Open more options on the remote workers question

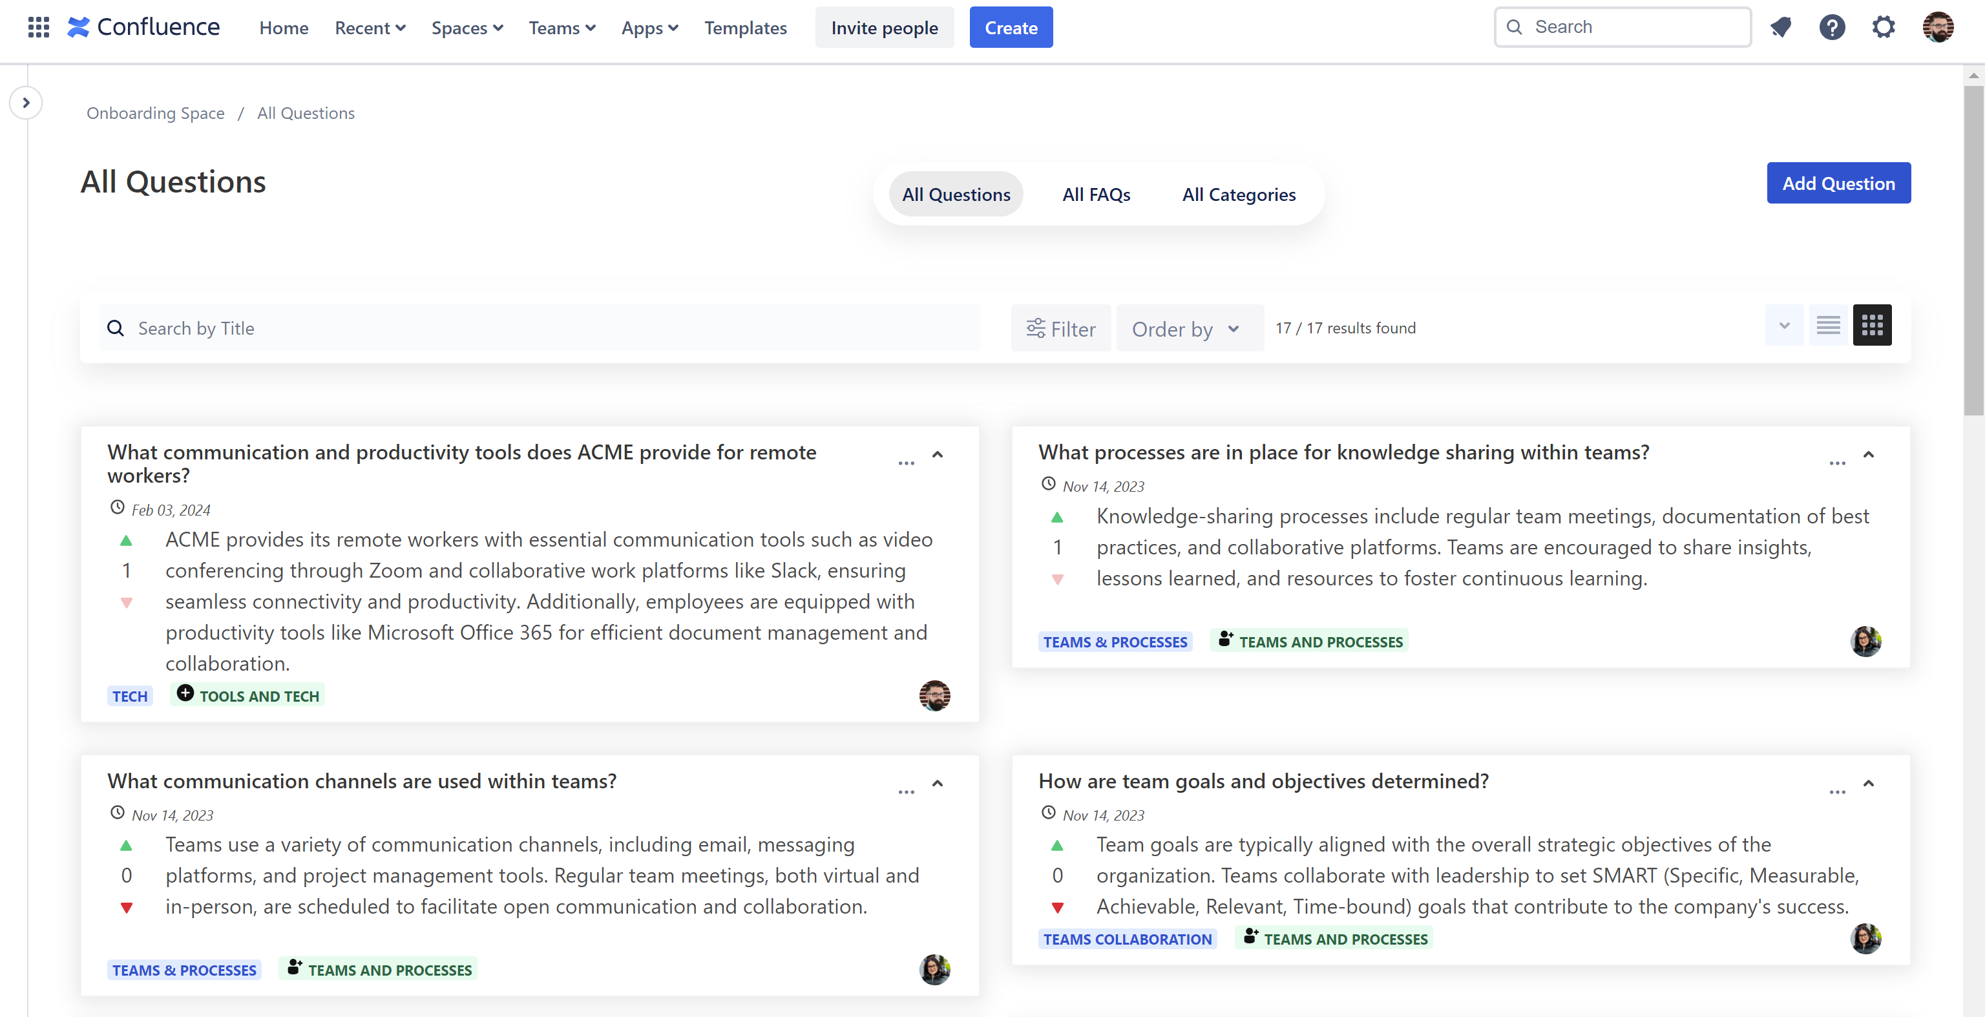906,464
